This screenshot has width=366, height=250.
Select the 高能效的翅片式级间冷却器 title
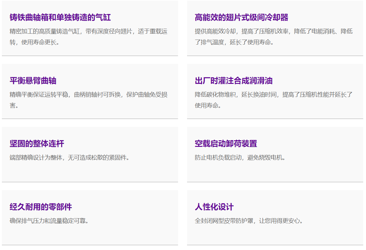(x=241, y=17)
